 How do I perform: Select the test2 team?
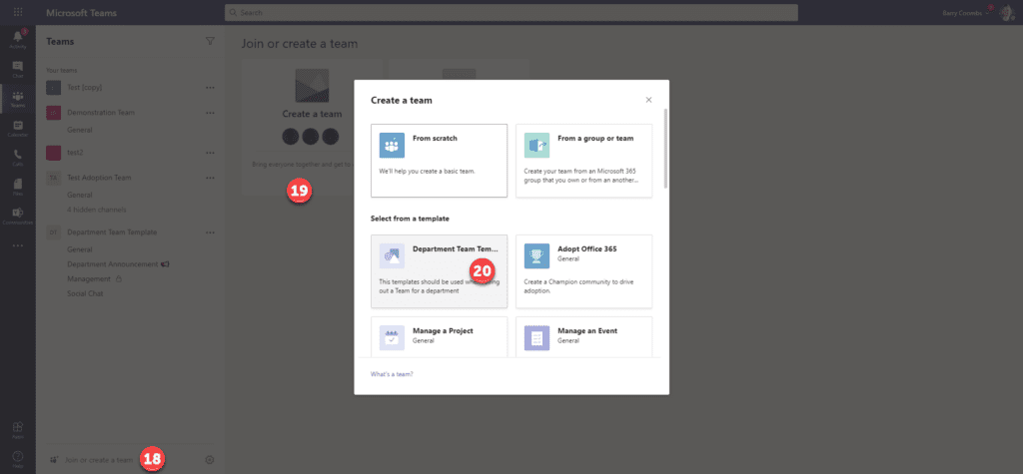pyautogui.click(x=75, y=152)
